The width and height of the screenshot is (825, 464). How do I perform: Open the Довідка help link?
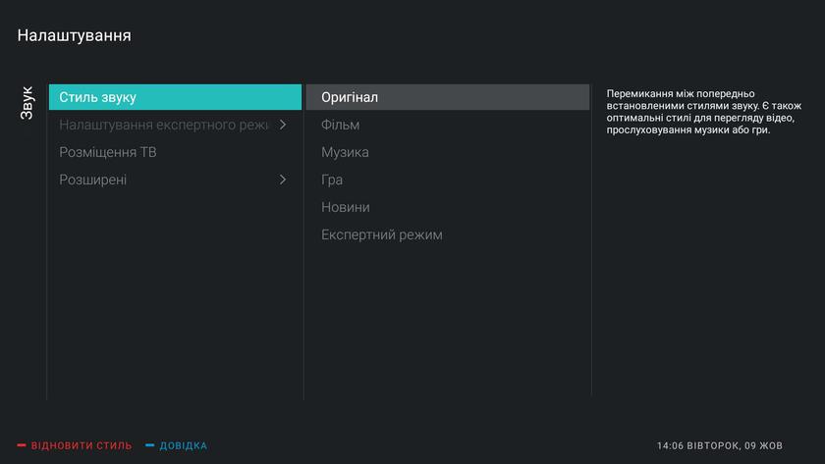[183, 445]
